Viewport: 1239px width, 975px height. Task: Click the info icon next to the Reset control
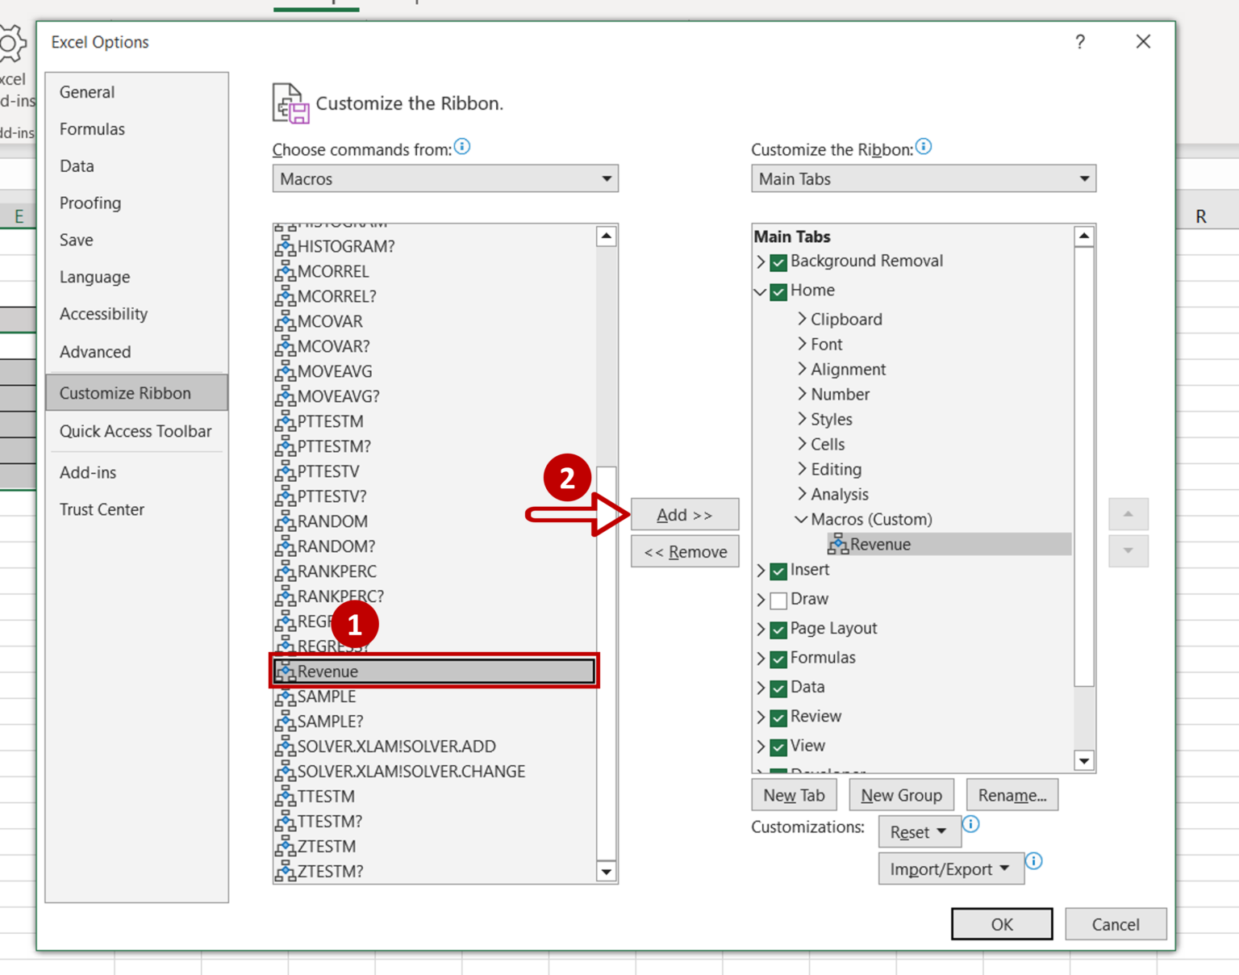coord(970,825)
